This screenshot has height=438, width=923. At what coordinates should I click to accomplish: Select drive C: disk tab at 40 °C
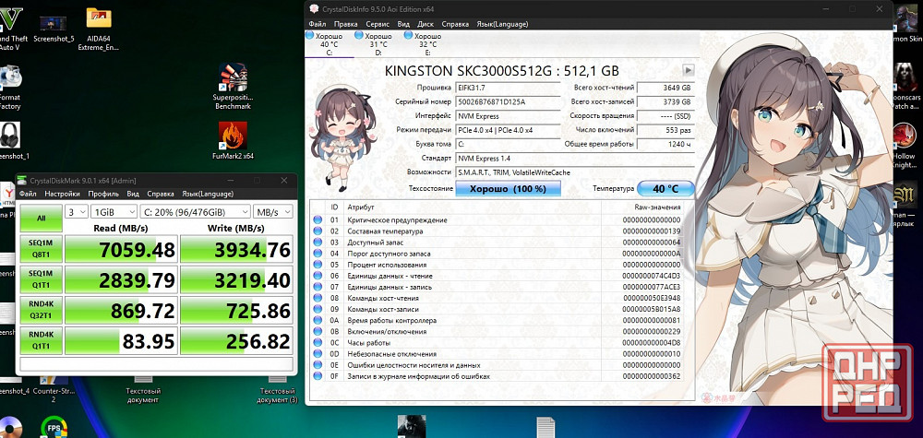pyautogui.click(x=329, y=43)
